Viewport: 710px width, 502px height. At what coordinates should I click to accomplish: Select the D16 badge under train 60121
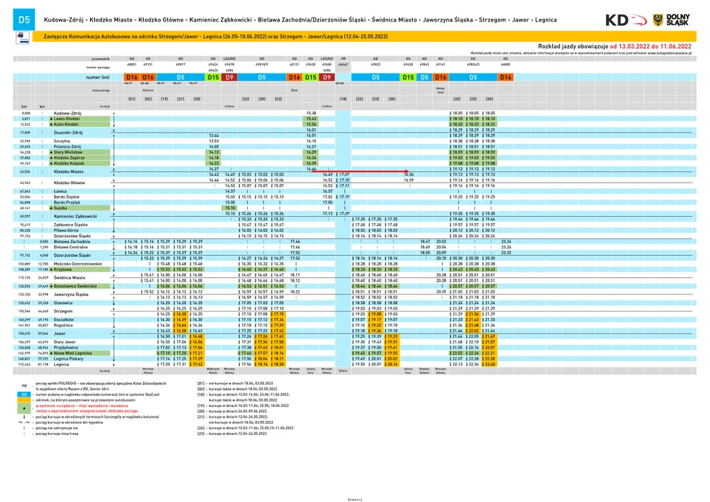point(294,77)
